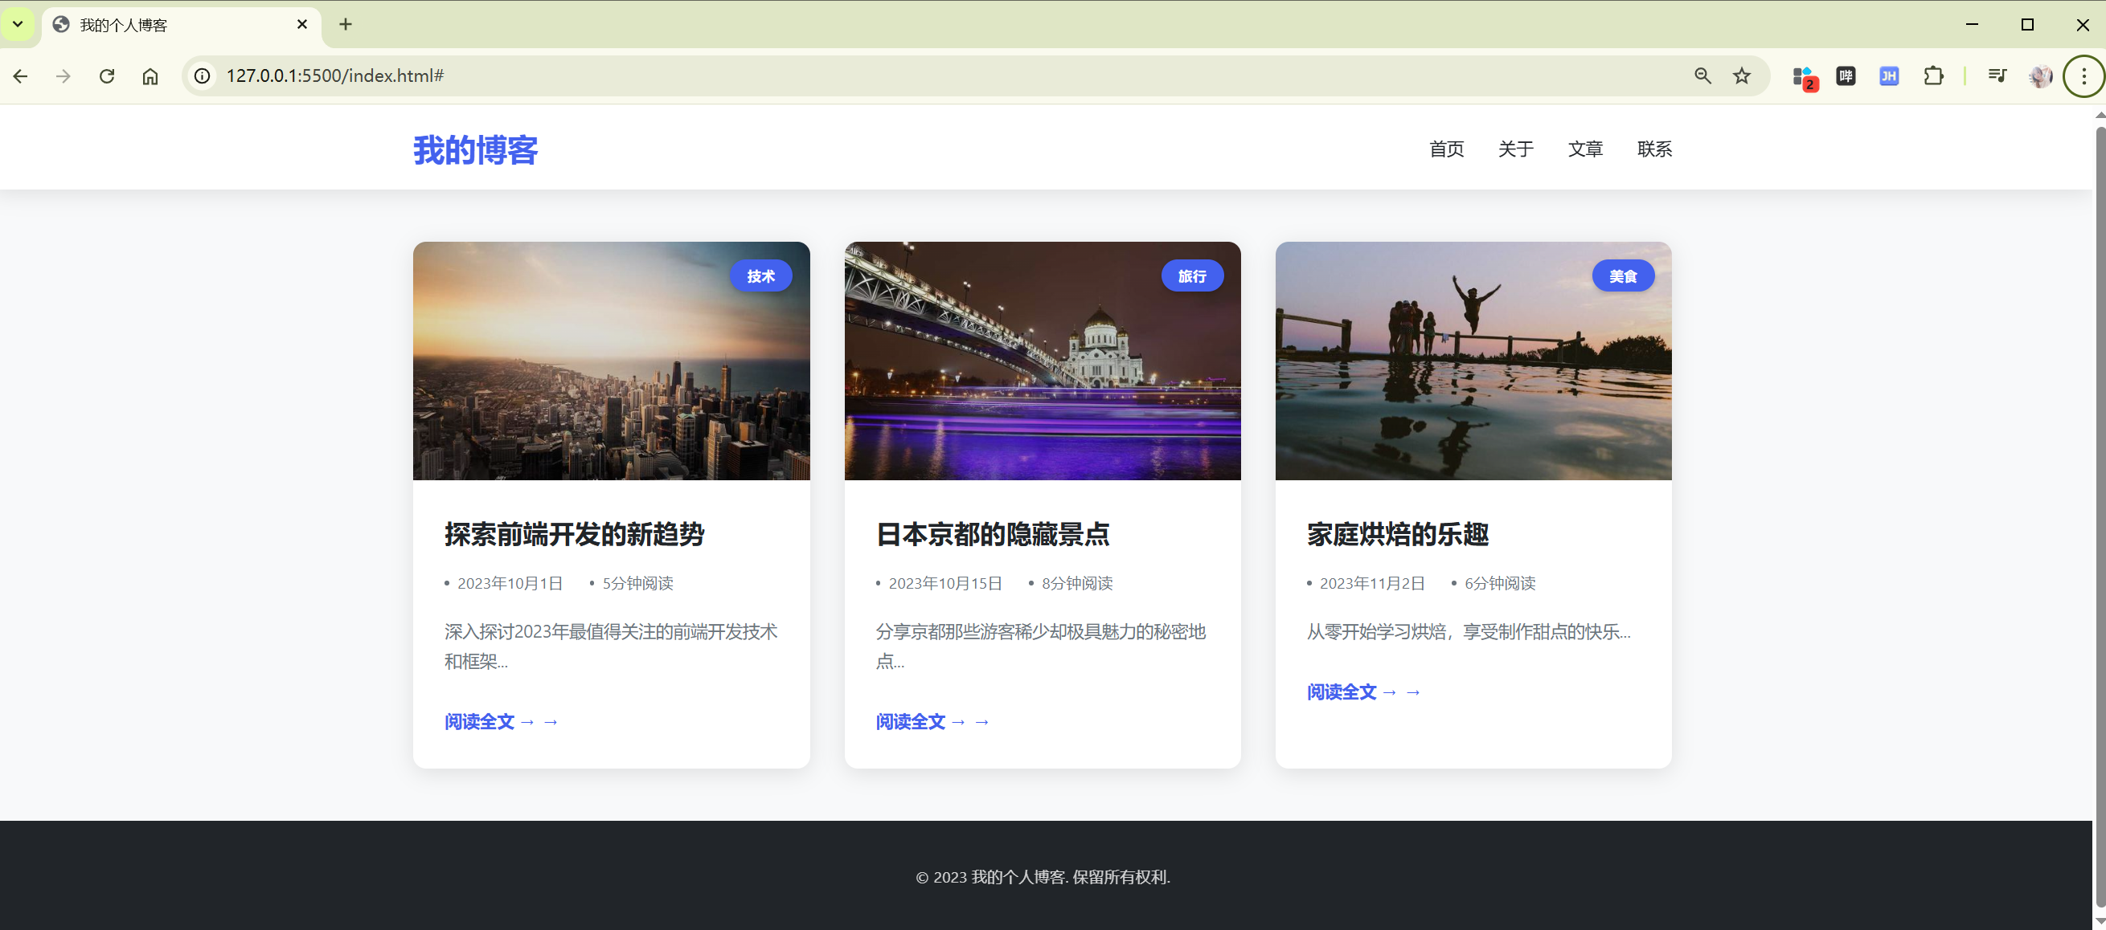Image resolution: width=2106 pixels, height=930 pixels.
Task: Click the back navigation arrow
Action: (x=20, y=76)
